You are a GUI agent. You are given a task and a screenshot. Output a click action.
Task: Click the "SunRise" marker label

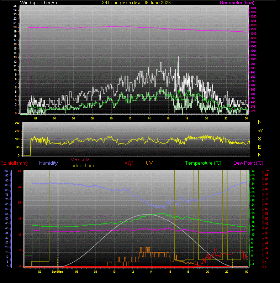[x=57, y=272]
